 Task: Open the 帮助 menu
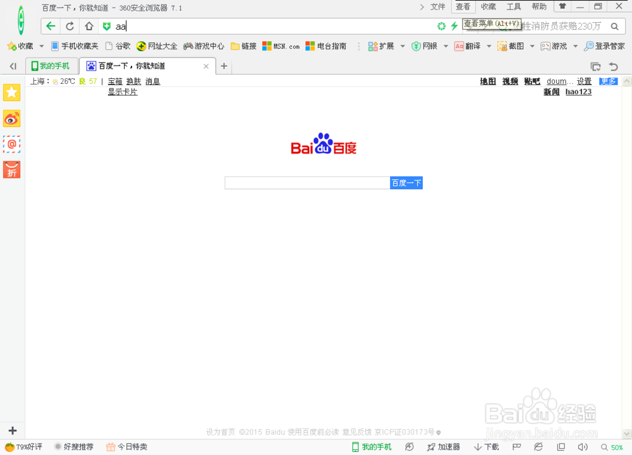[x=539, y=7]
